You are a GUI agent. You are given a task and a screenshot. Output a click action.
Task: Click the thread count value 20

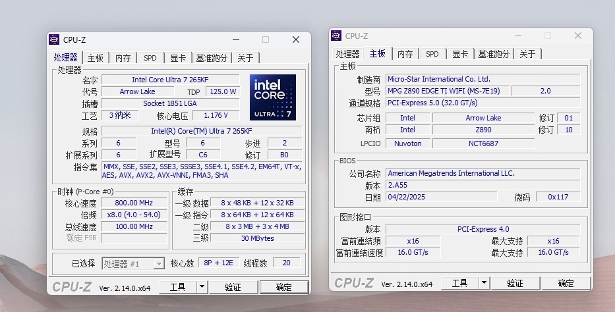tap(287, 263)
